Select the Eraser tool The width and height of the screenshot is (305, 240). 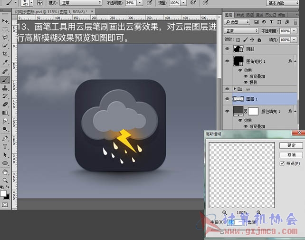pos(5,105)
